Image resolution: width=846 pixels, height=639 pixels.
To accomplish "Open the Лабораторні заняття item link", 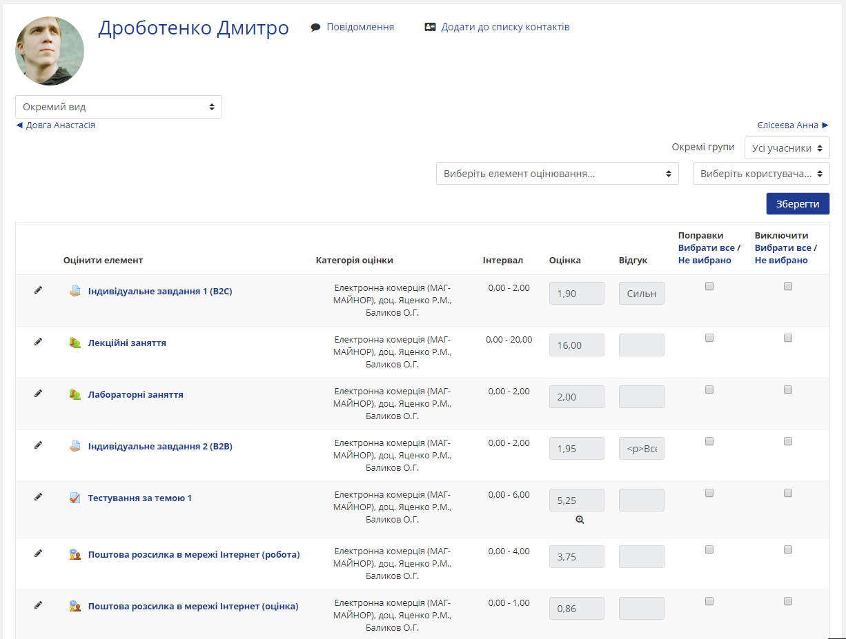I will (x=135, y=394).
